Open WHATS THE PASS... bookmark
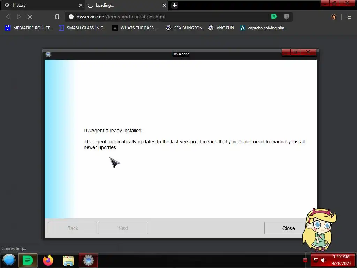Image resolution: width=357 pixels, height=268 pixels. tap(135, 28)
